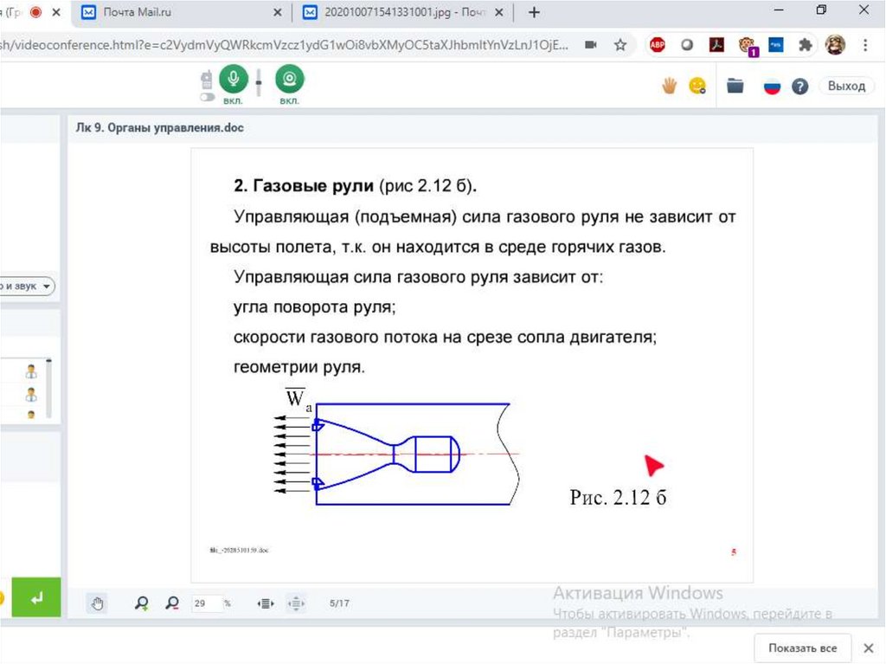The width and height of the screenshot is (886, 664).
Task: Click the Показать все button
Action: [x=801, y=648]
